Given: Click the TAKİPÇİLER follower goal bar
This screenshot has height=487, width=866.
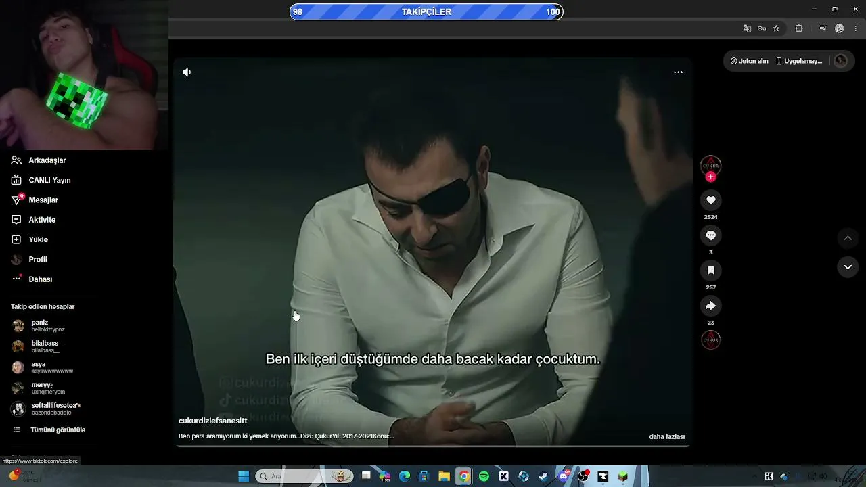Looking at the screenshot, I should pyautogui.click(x=426, y=11).
